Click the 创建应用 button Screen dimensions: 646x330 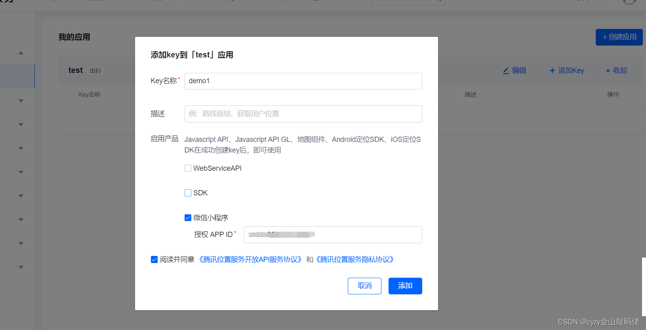coord(619,37)
